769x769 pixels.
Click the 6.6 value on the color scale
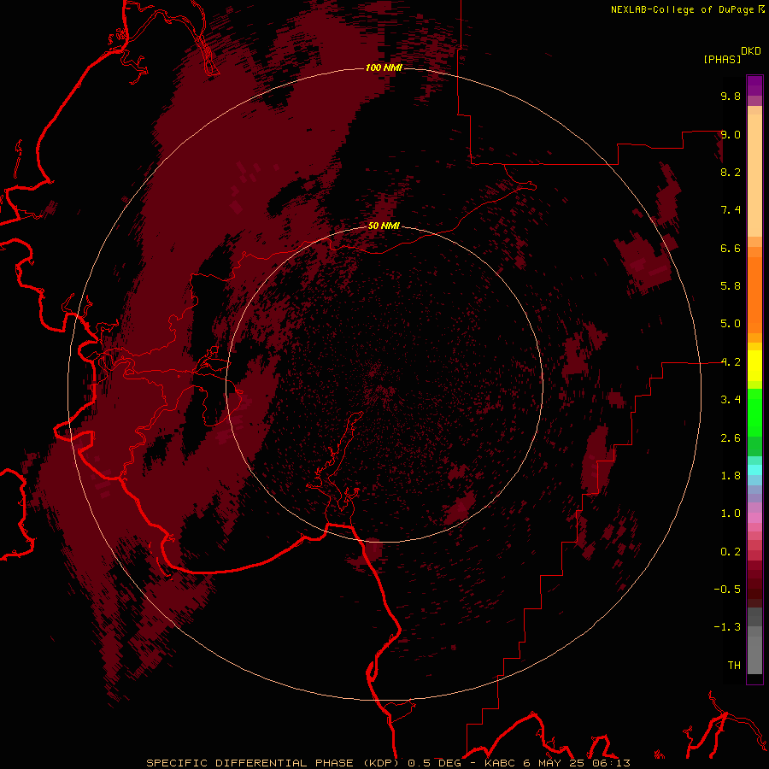click(x=731, y=248)
